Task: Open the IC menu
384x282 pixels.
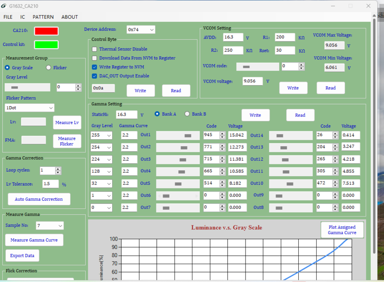Action: [x=22, y=17]
